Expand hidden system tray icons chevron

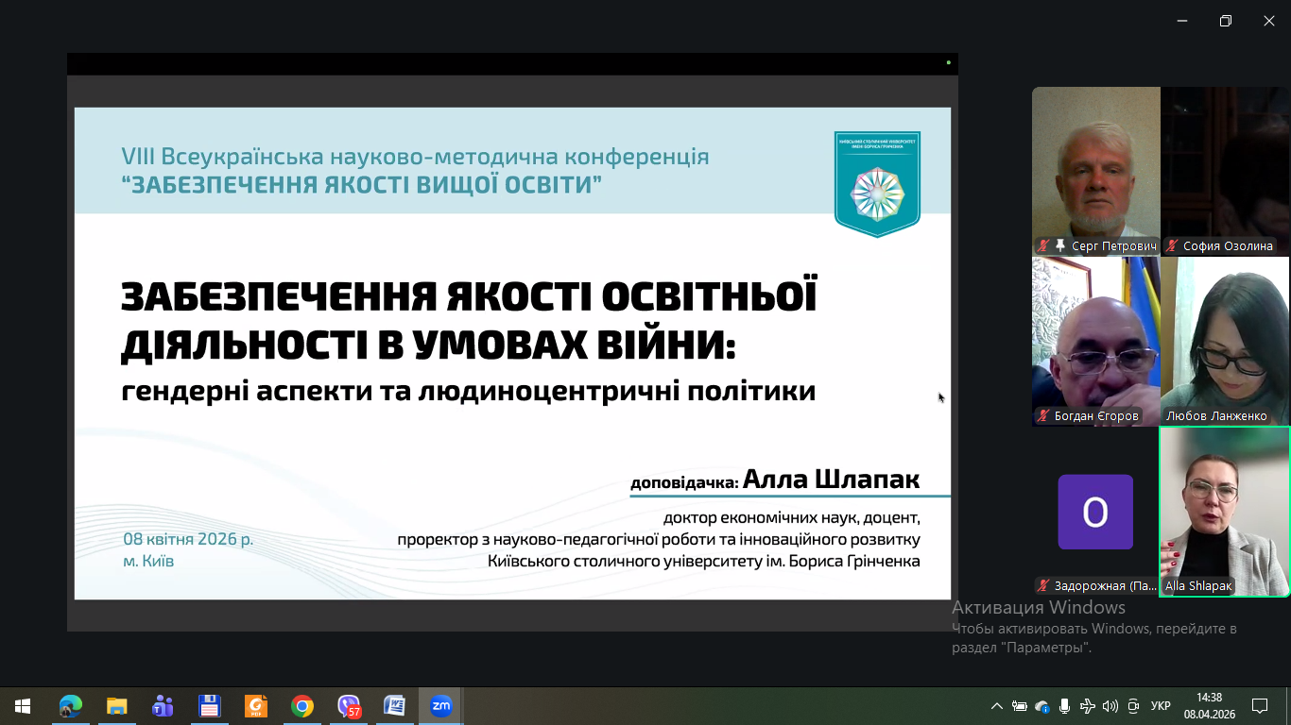pyautogui.click(x=997, y=706)
